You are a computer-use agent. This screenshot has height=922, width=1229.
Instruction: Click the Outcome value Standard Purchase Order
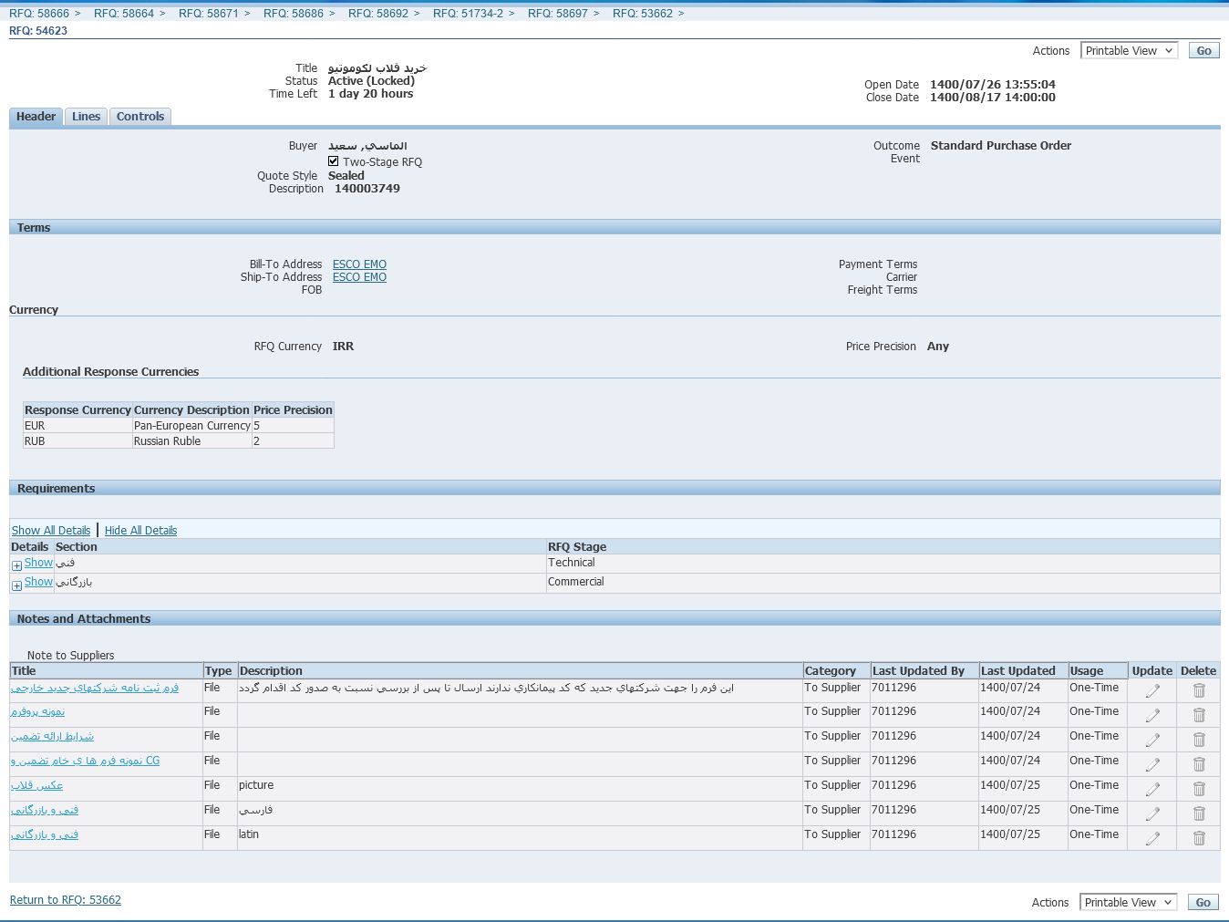[1001, 146]
